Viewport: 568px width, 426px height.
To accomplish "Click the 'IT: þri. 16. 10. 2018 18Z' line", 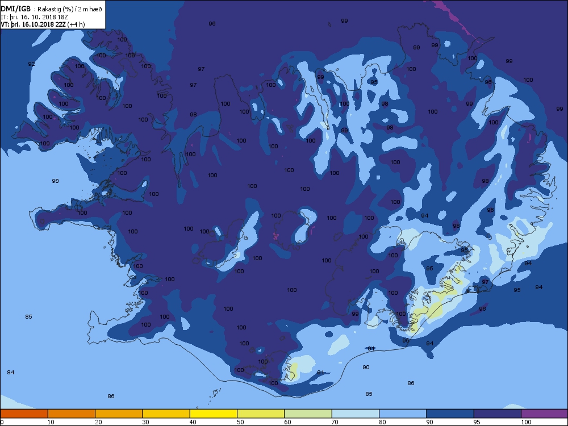I will [x=34, y=16].
